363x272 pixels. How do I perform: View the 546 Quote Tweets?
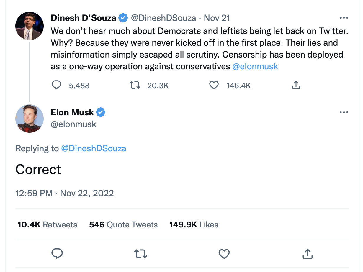(x=123, y=225)
